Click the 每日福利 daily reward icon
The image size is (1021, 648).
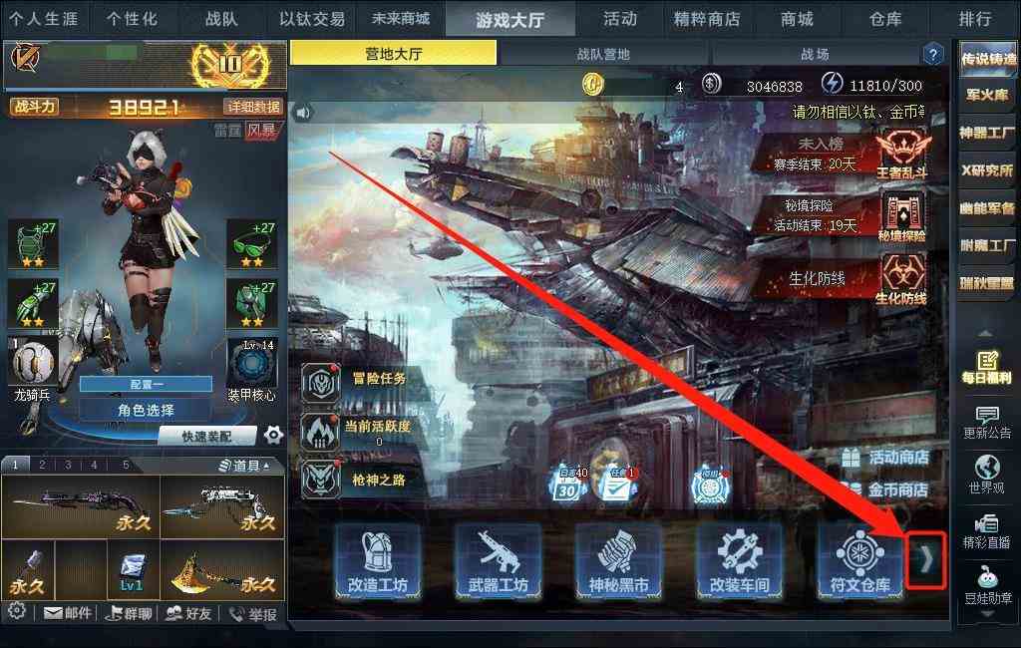tap(986, 367)
